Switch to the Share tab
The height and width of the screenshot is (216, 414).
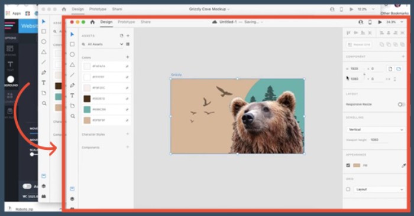(x=145, y=22)
